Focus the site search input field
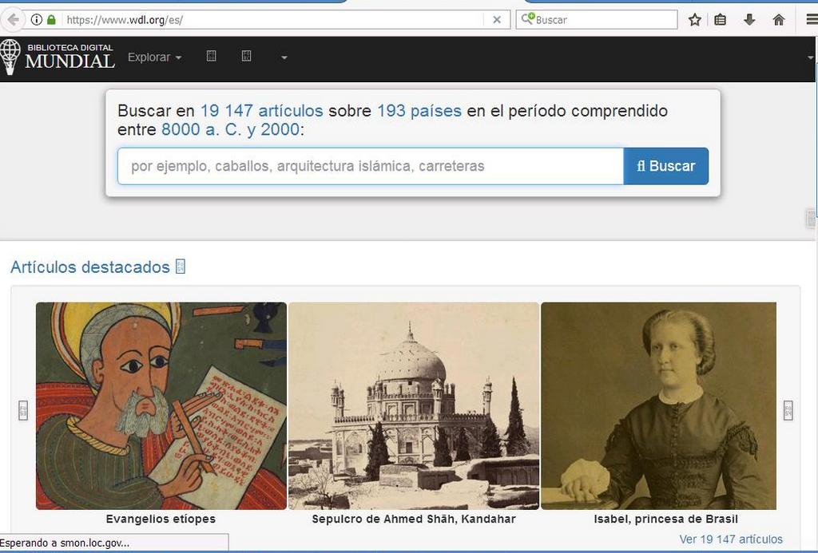 pyautogui.click(x=371, y=166)
